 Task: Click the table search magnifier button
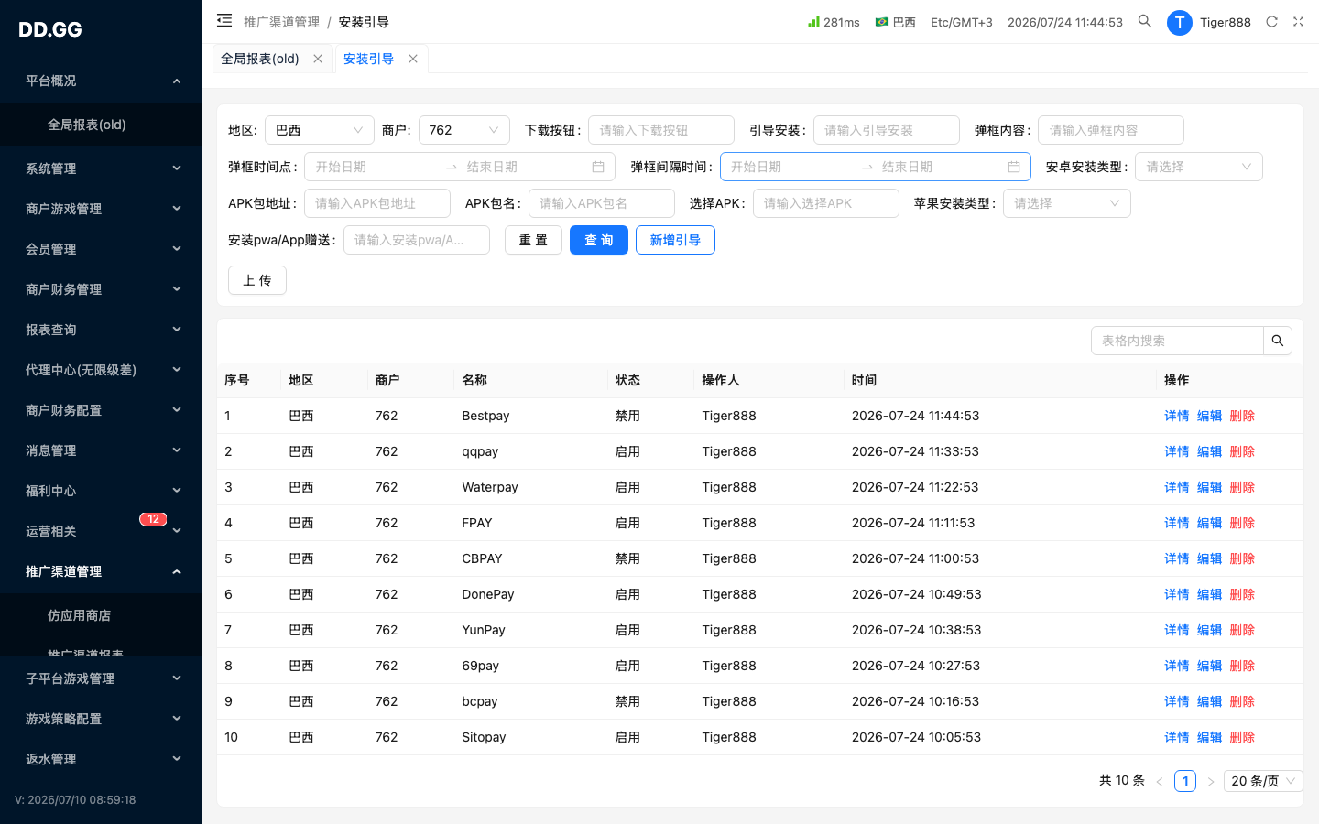1278,341
